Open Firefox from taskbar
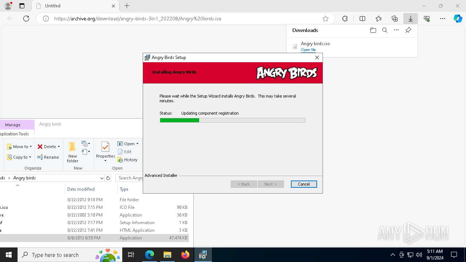The height and width of the screenshot is (262, 466). click(185, 255)
